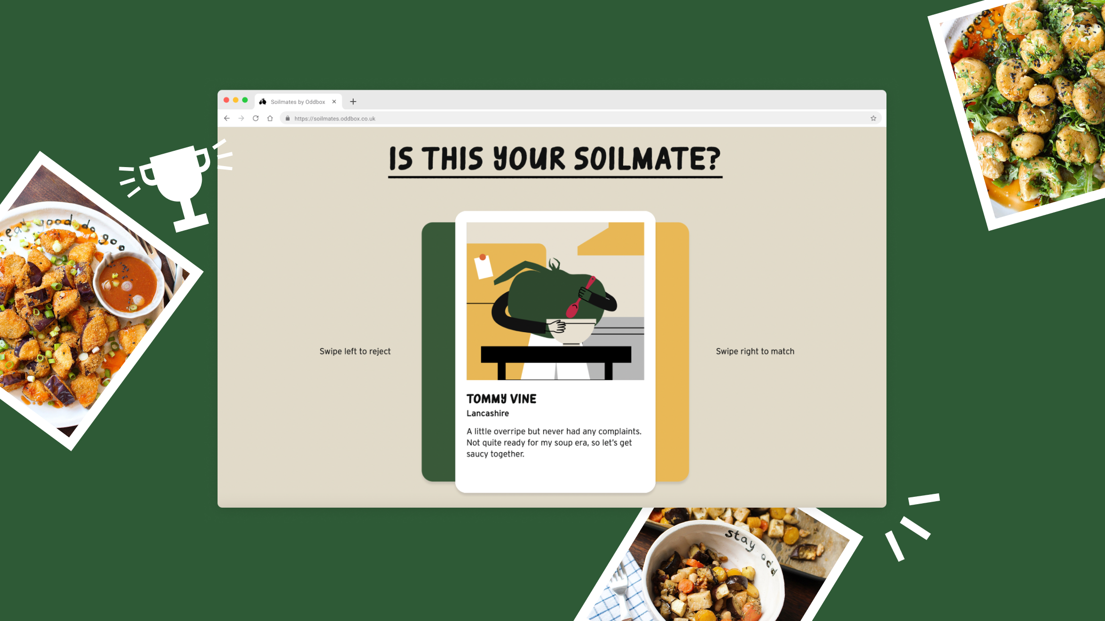Screen dimensions: 1105x621
Task: Click the browser back arrow
Action: (x=227, y=118)
